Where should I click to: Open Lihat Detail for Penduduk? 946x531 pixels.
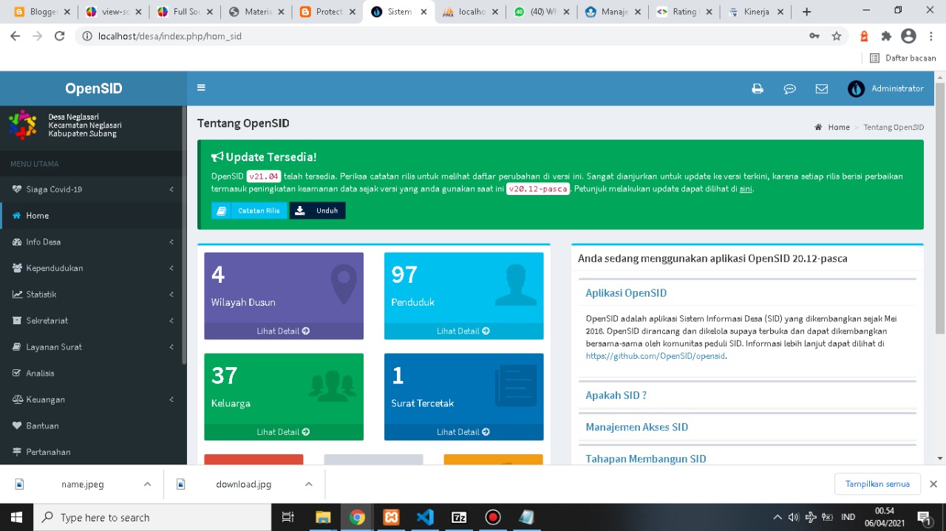pyautogui.click(x=463, y=331)
